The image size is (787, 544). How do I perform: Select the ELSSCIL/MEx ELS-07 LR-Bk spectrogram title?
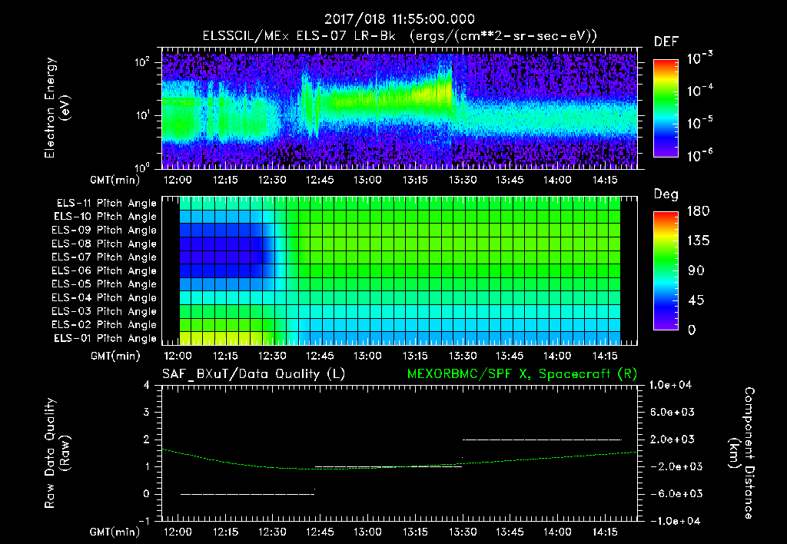pos(400,36)
